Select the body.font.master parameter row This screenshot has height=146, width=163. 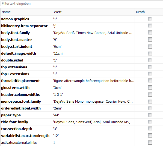coord(82,40)
